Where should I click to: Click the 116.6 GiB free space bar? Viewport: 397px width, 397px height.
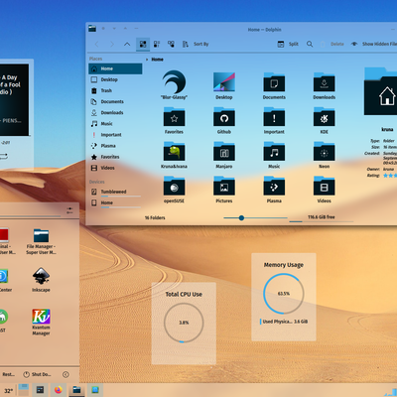322,218
